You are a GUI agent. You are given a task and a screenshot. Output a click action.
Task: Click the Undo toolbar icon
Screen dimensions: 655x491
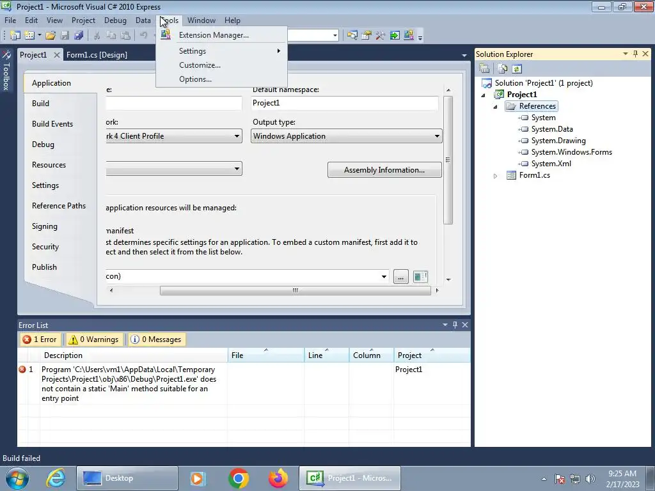click(143, 36)
